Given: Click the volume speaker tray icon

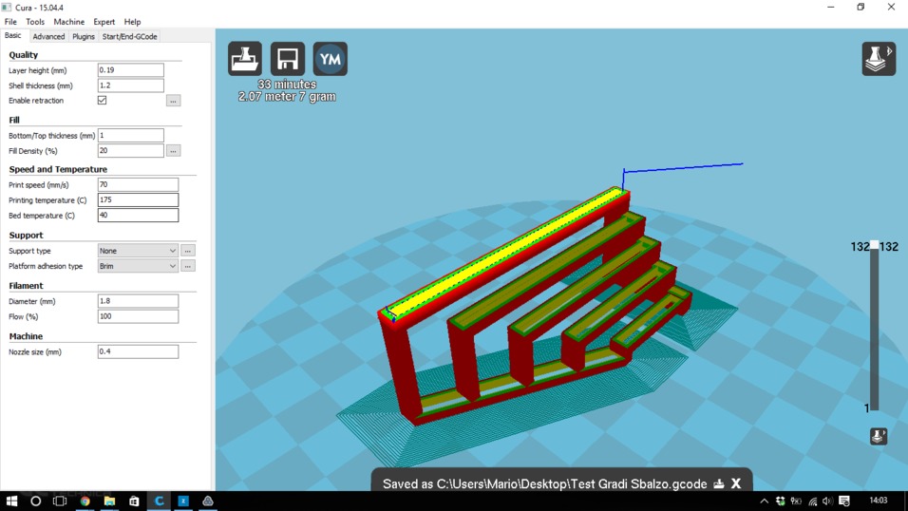Looking at the screenshot, I should tap(827, 502).
